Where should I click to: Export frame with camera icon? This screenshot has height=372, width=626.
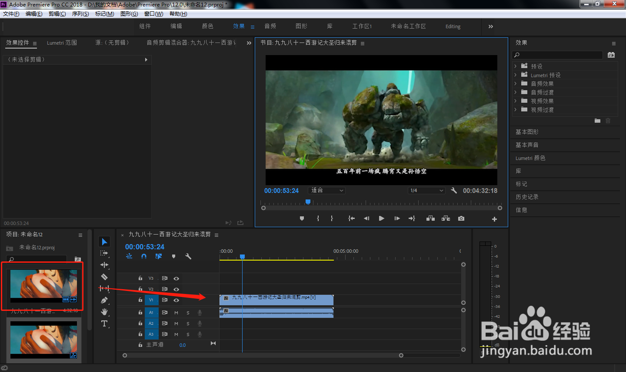point(461,219)
